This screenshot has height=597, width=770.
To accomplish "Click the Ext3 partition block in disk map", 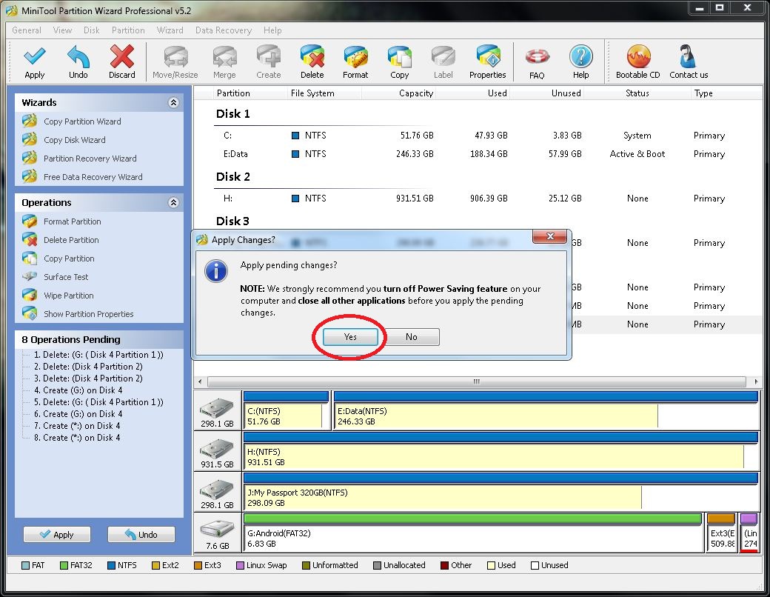I will click(x=721, y=533).
